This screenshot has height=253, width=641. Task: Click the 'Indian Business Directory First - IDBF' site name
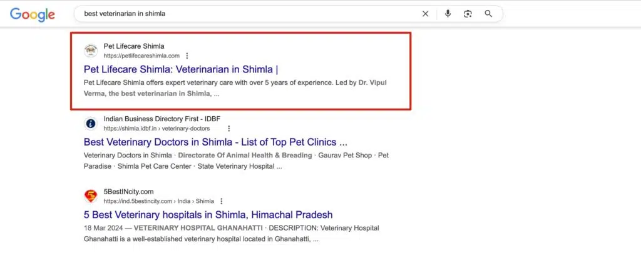coord(162,119)
